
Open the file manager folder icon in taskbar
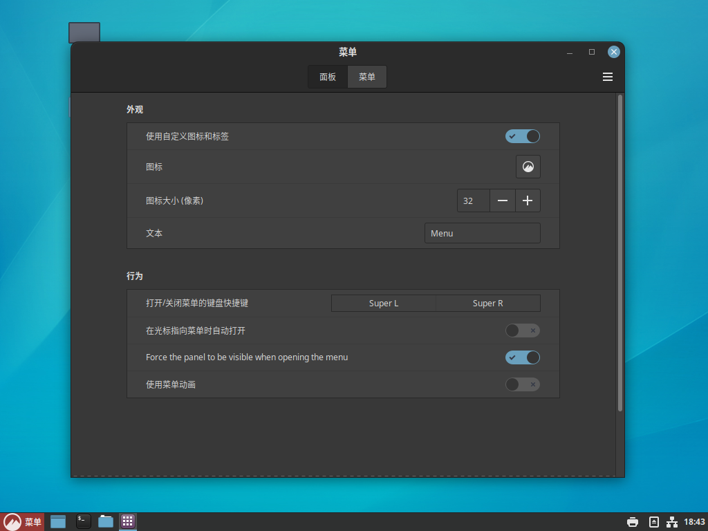106,521
